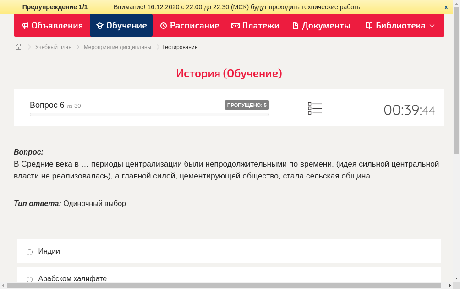The height and width of the screenshot is (289, 460).
Task: Open the Платежи navigation menu item
Action: [x=255, y=26]
